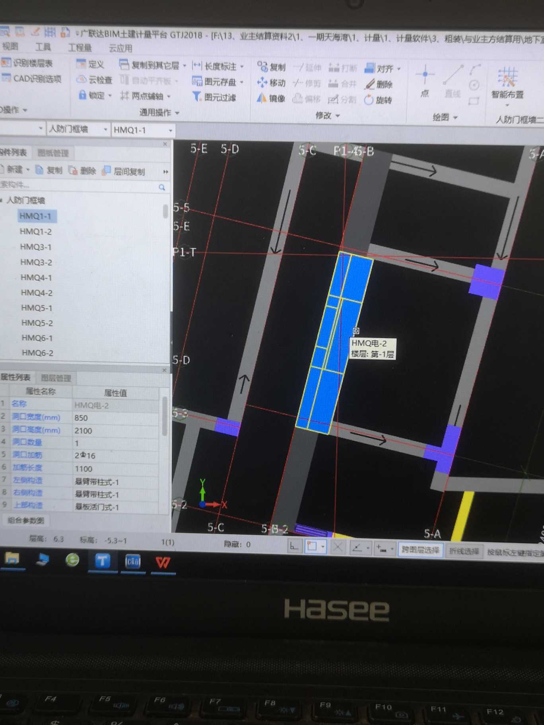Image resolution: width=544 pixels, height=725 pixels.
Task: Select the 直线 line drawing tool
Action: pos(453,82)
